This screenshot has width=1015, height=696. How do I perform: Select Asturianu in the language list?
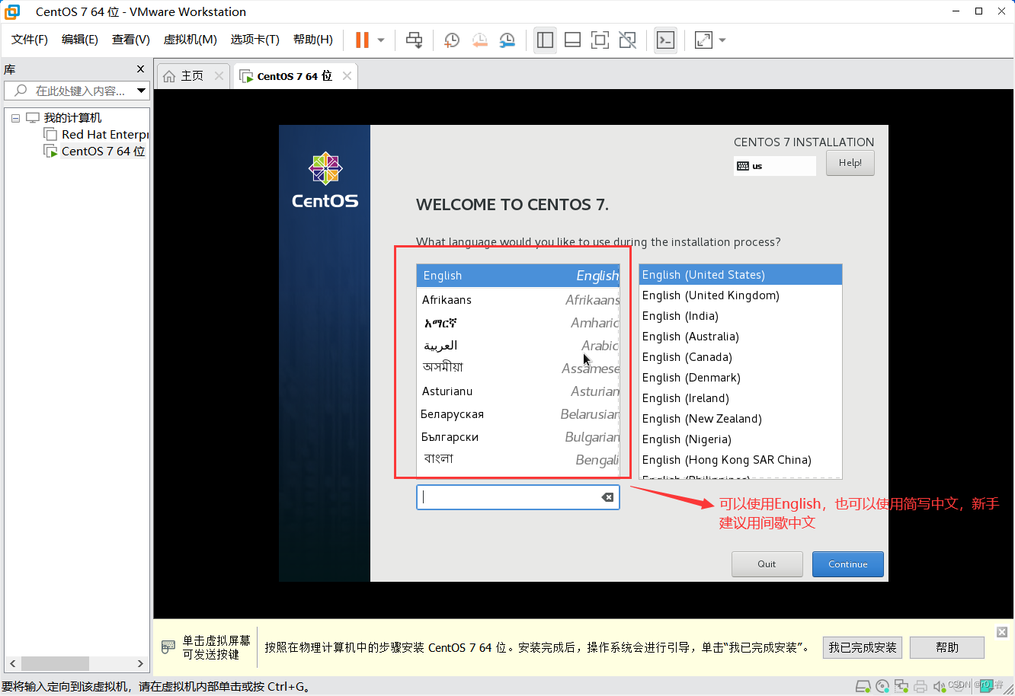tap(518, 391)
